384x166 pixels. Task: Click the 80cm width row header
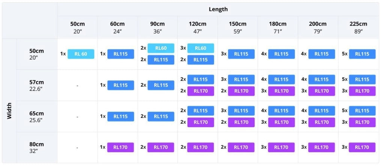click(37, 147)
